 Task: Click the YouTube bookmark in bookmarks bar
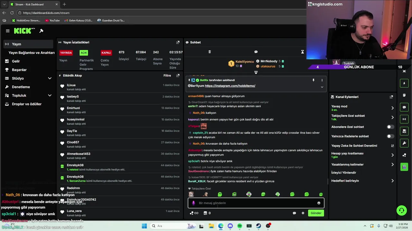click(x=52, y=21)
